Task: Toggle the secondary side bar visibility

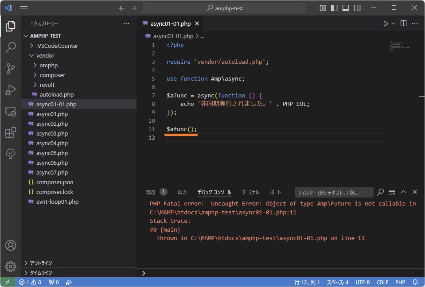Action: coord(357,8)
